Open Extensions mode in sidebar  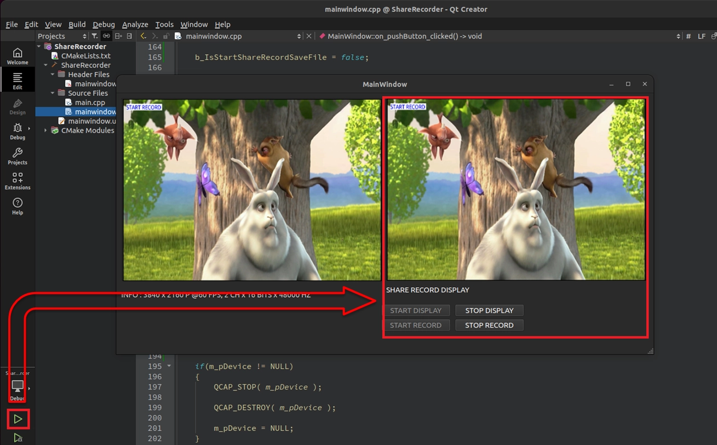(18, 181)
